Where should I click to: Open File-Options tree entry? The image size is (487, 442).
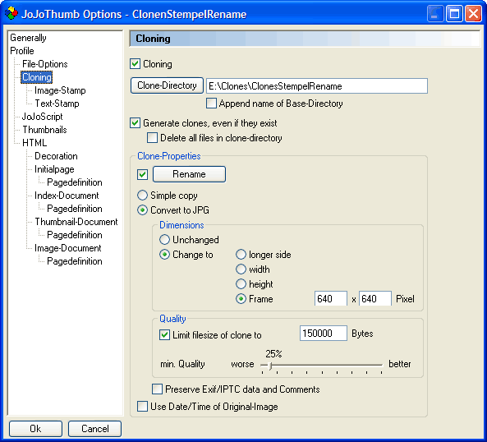(44, 64)
